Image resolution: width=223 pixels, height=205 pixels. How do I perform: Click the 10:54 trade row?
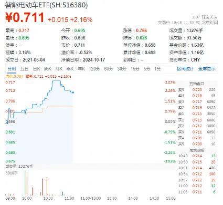pyautogui.click(x=197, y=174)
